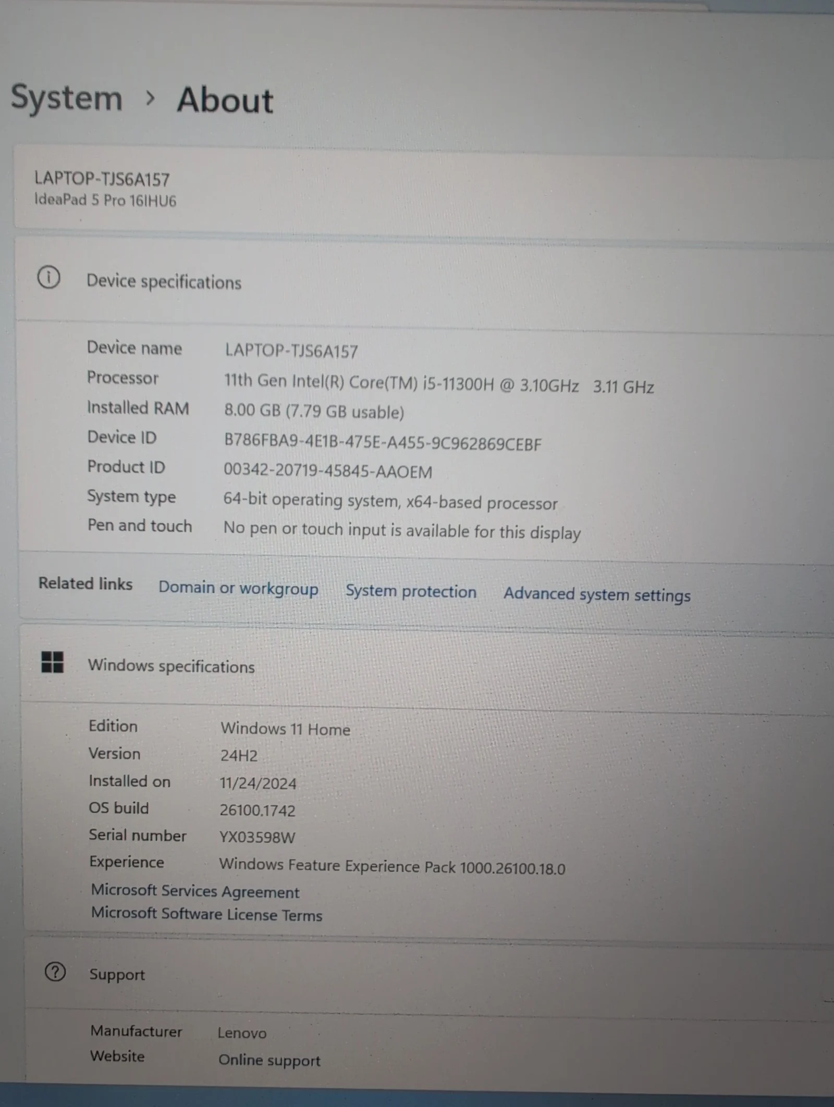
Task: Open Microsoft Software License Terms
Action: (x=206, y=914)
